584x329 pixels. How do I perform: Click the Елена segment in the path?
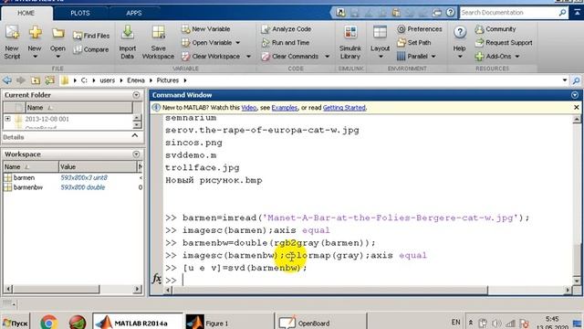point(136,80)
